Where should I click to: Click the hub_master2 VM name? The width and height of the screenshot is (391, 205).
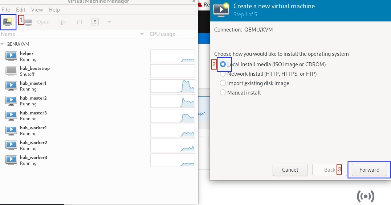click(x=33, y=98)
